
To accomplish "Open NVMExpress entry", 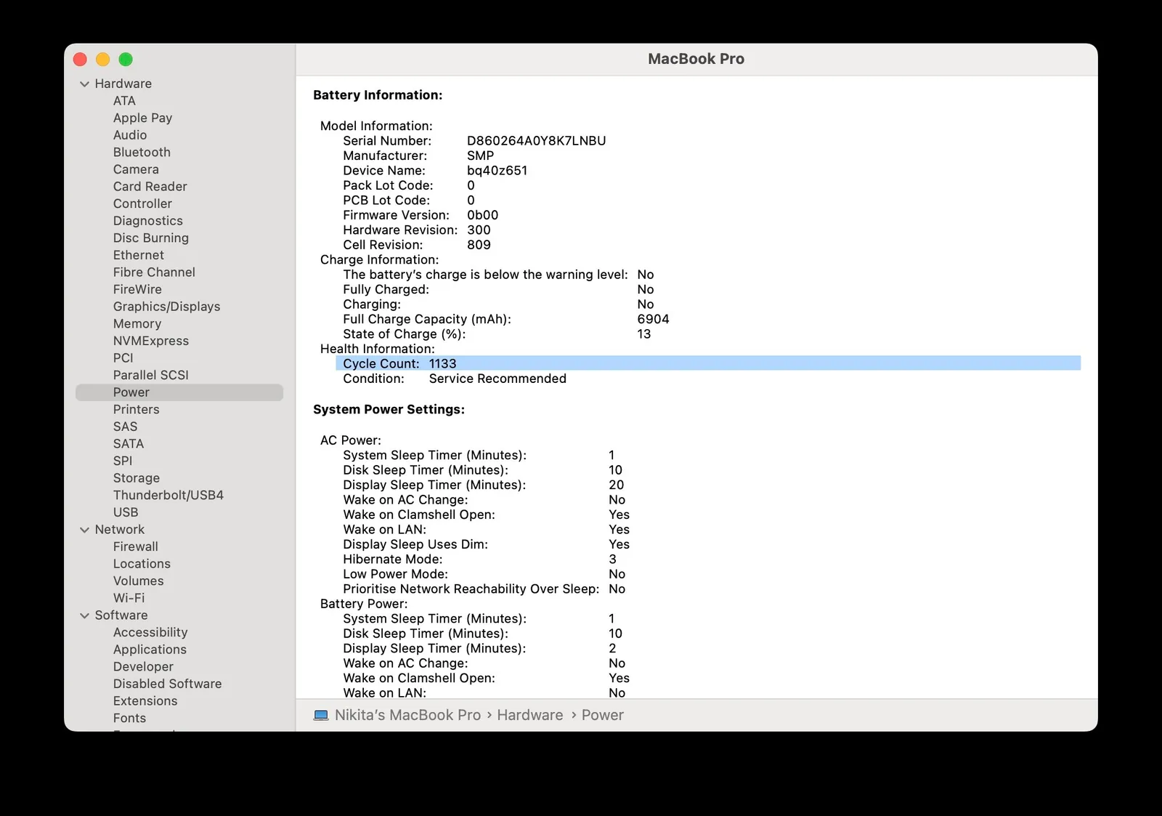I will click(151, 341).
